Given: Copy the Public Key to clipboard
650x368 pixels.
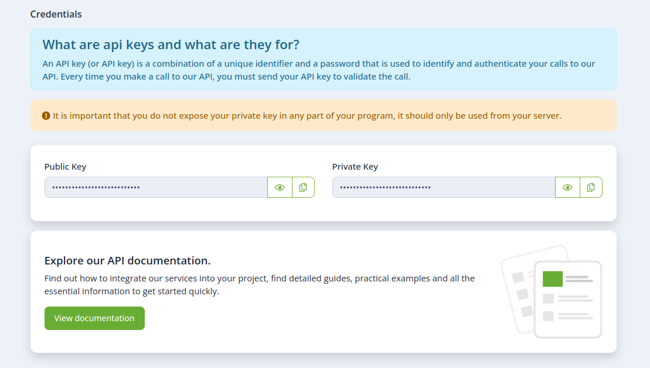Looking at the screenshot, I should coord(304,188).
